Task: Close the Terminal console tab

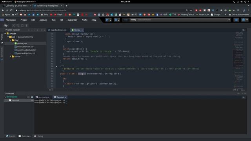Action: [x=65, y=97]
